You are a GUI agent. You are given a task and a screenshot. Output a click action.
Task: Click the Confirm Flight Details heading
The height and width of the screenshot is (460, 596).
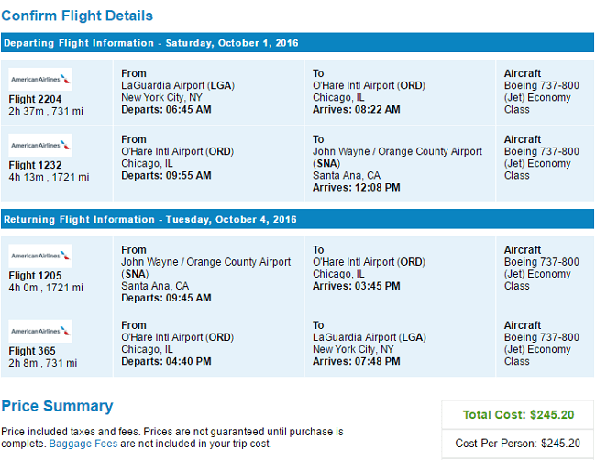[77, 16]
